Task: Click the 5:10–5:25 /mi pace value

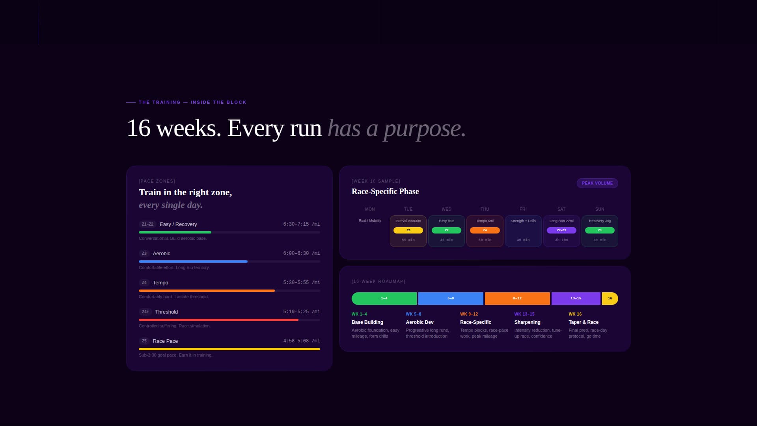Action: click(302, 312)
